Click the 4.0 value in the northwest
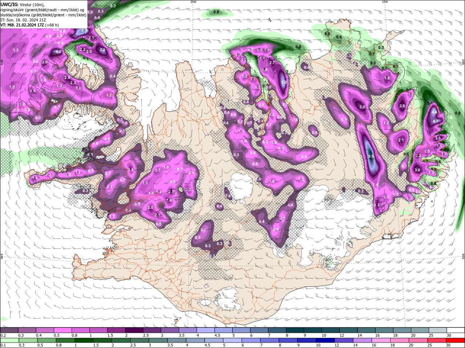This screenshot has width=465, height=348. coord(58,52)
